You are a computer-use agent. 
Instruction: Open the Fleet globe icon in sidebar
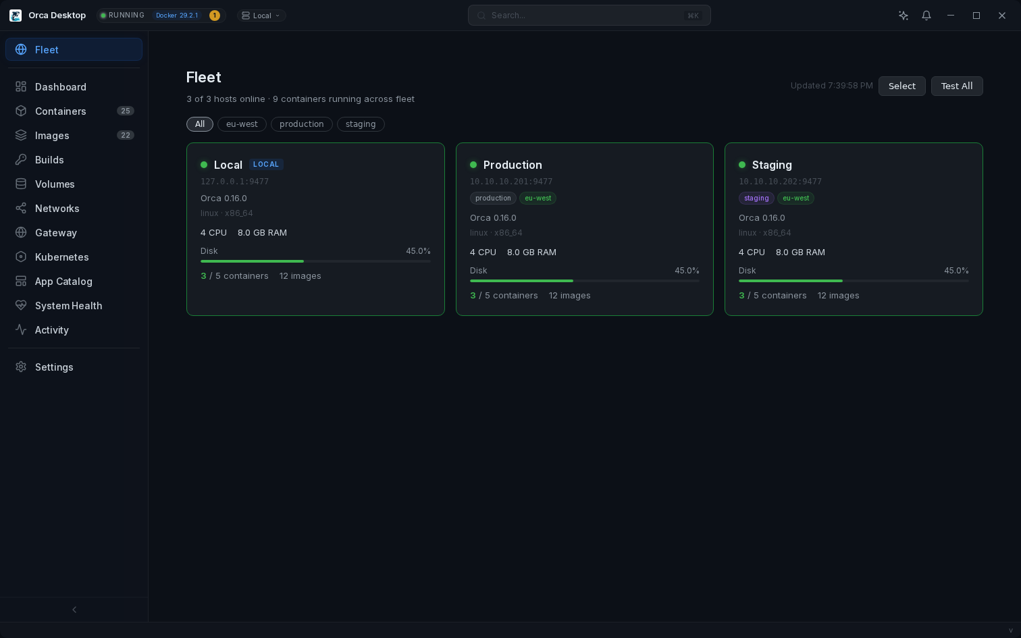point(21,49)
